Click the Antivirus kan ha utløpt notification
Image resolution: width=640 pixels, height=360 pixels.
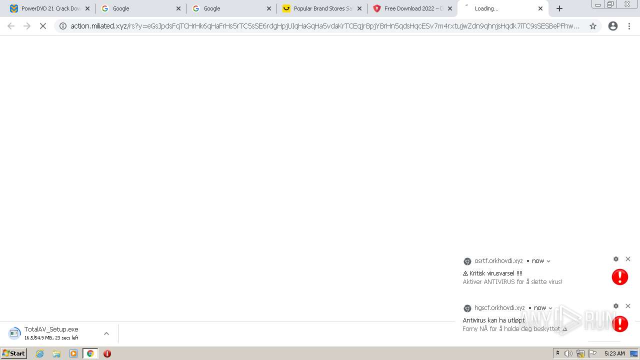[x=494, y=320]
